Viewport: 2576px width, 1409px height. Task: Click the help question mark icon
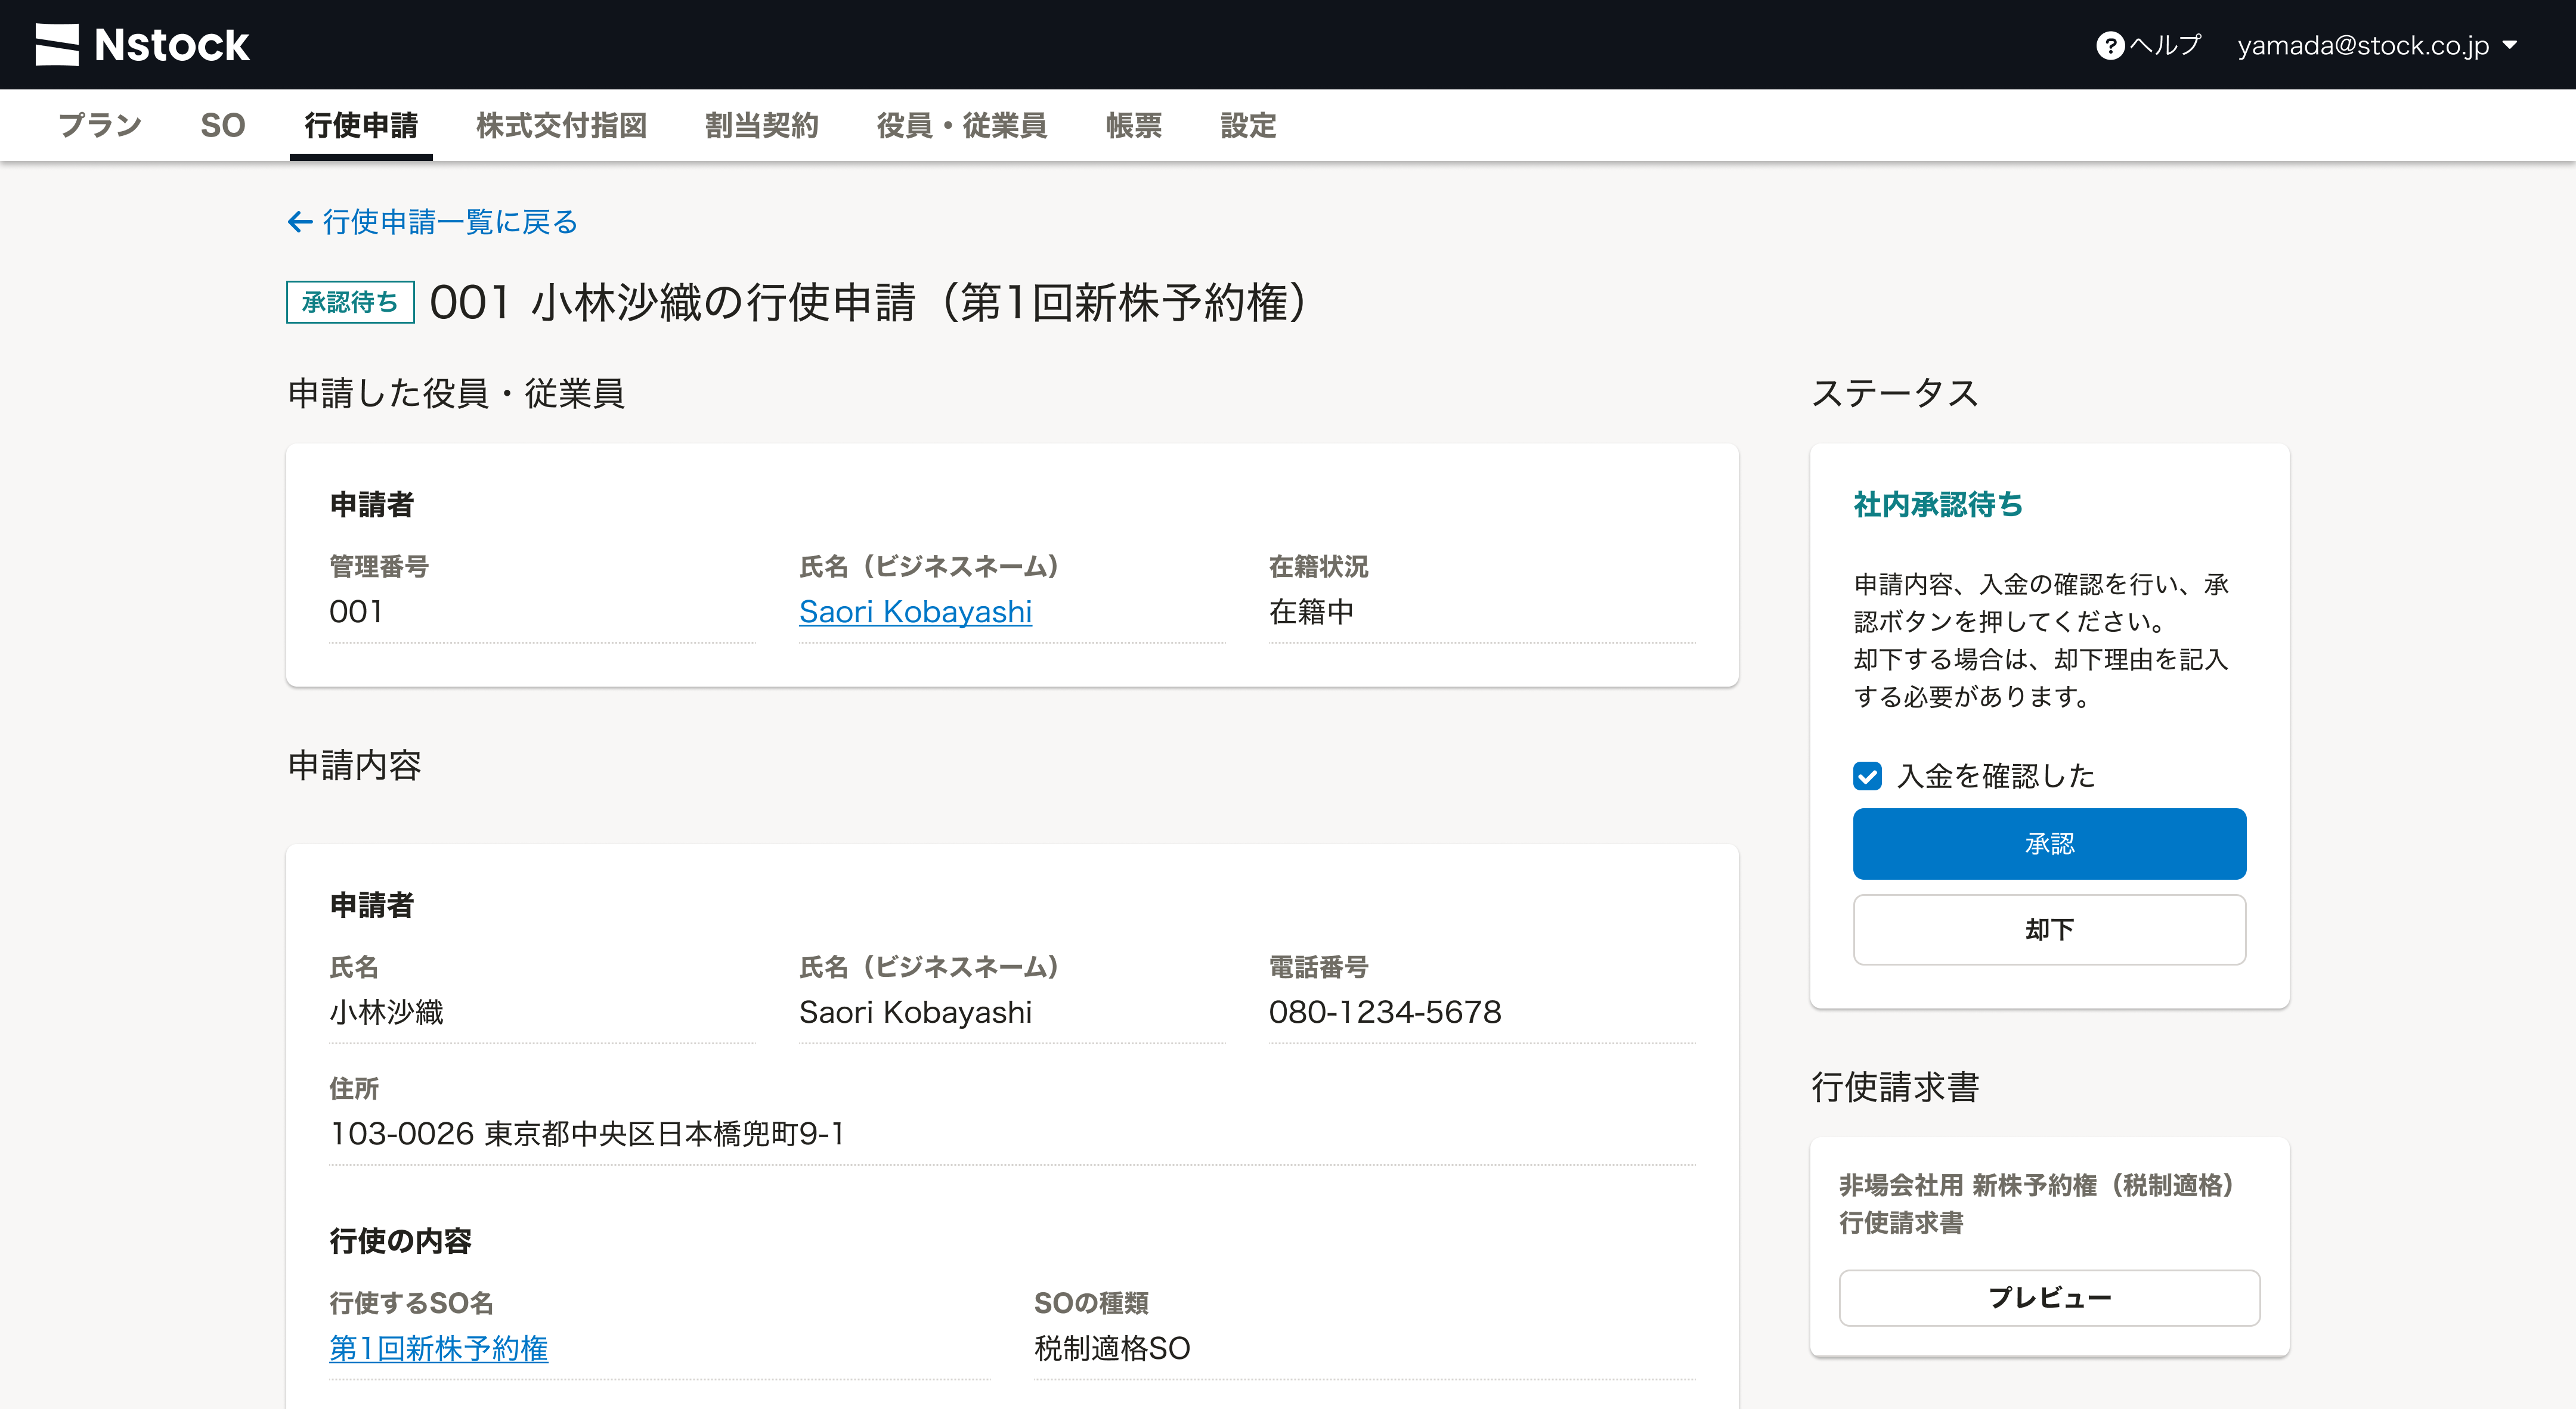click(x=2110, y=46)
